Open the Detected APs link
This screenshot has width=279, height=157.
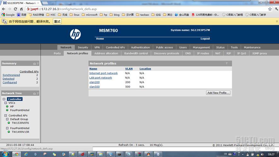(x=9, y=79)
